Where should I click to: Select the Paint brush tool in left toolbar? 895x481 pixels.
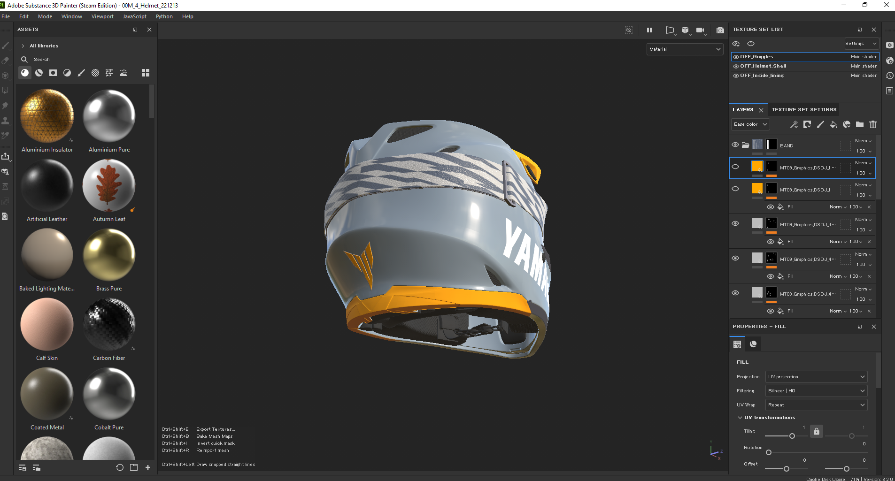[6, 46]
